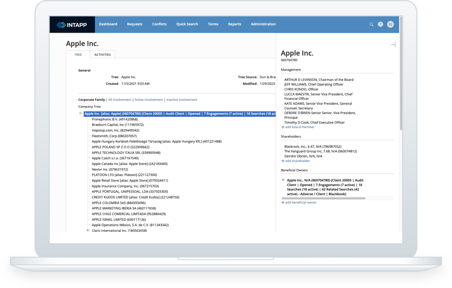Open the Conflicts menu
Image resolution: width=452 pixels, height=288 pixels.
click(x=159, y=24)
